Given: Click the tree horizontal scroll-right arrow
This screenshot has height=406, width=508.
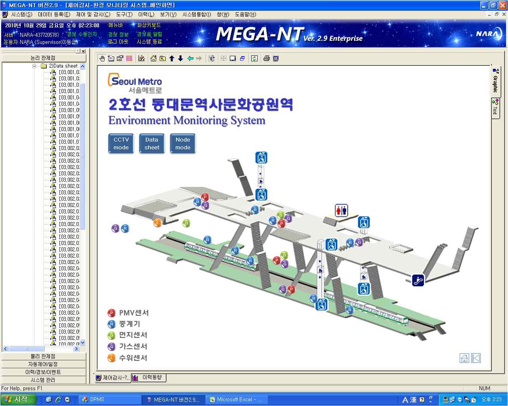Looking at the screenshot, I should point(77,349).
